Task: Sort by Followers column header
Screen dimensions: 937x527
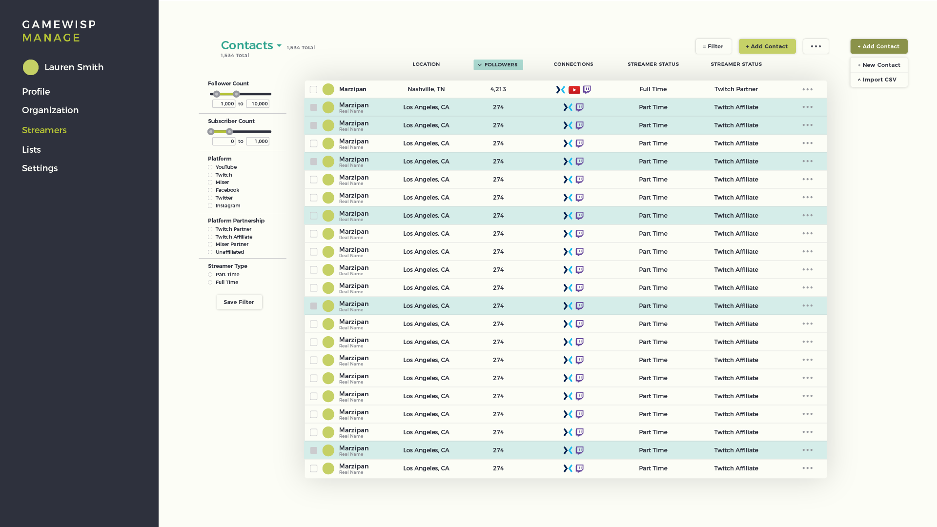Action: click(x=498, y=65)
